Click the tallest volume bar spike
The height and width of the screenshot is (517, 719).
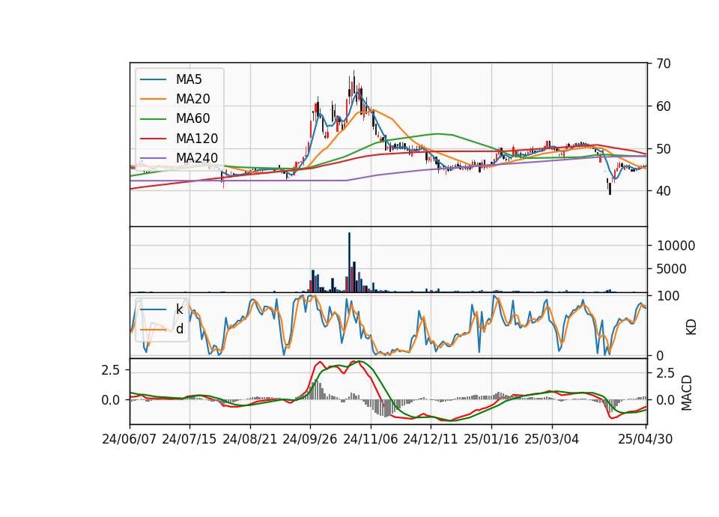350,262
